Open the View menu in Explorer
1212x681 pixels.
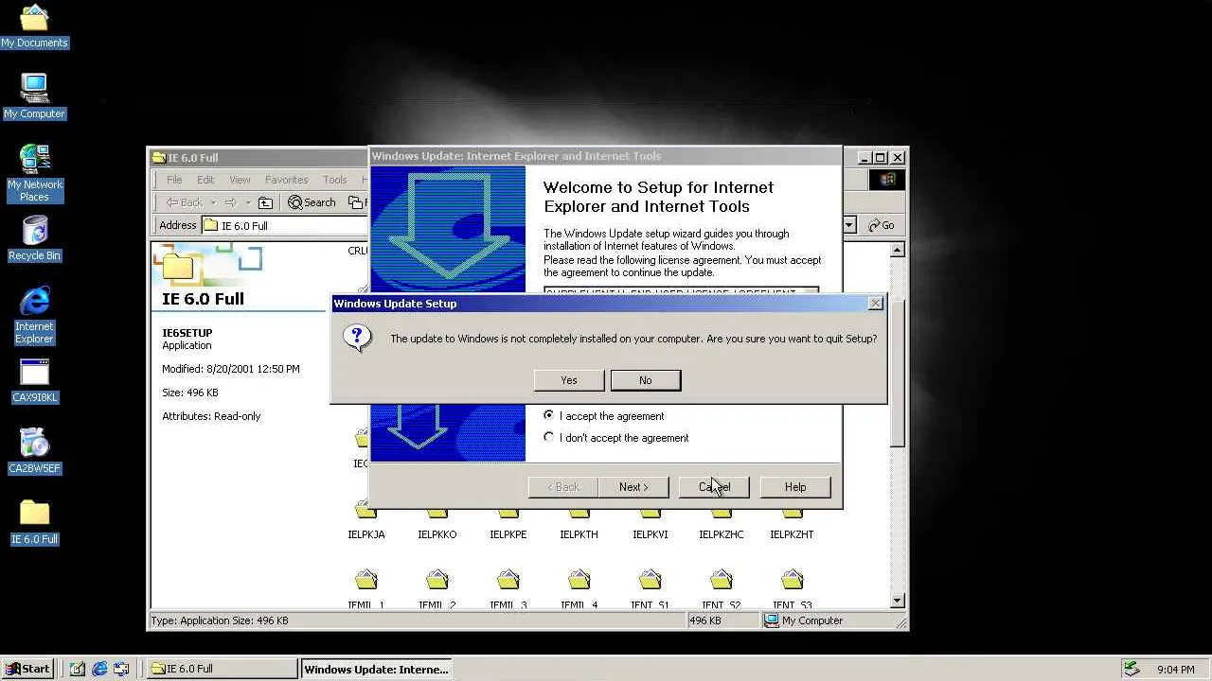tap(240, 180)
